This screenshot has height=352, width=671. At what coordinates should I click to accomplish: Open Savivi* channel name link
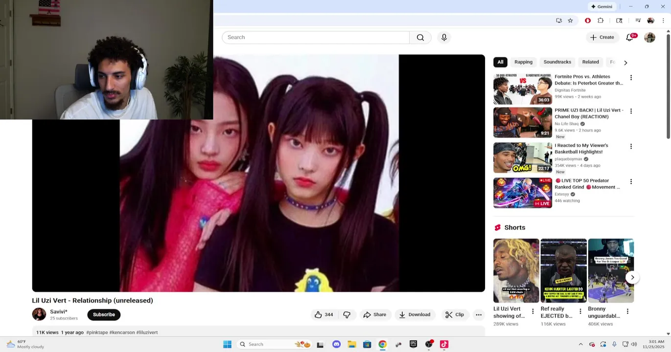point(59,312)
